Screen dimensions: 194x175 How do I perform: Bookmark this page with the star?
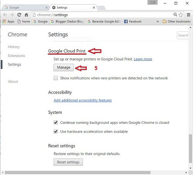tap(181, 15)
